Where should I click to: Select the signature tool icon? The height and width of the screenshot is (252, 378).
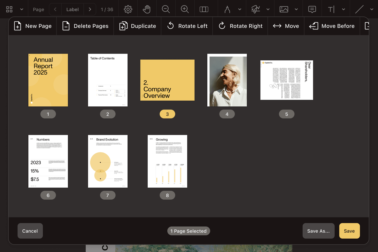point(256,9)
